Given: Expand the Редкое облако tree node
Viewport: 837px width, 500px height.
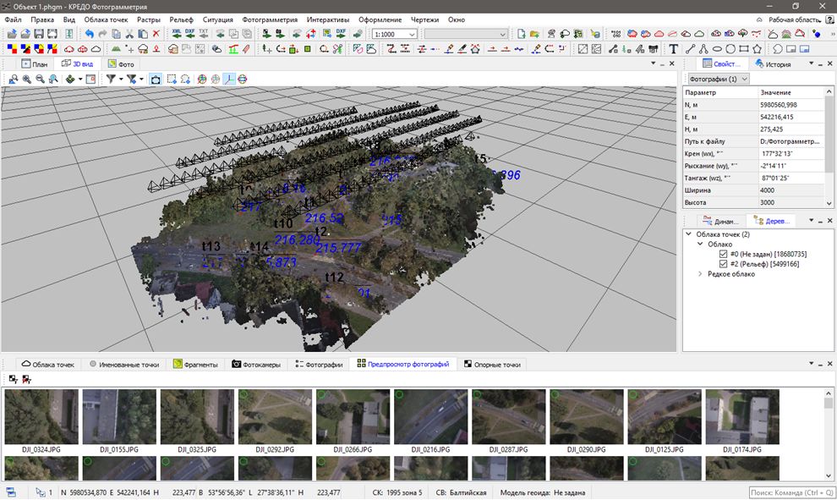Looking at the screenshot, I should coord(700,274).
